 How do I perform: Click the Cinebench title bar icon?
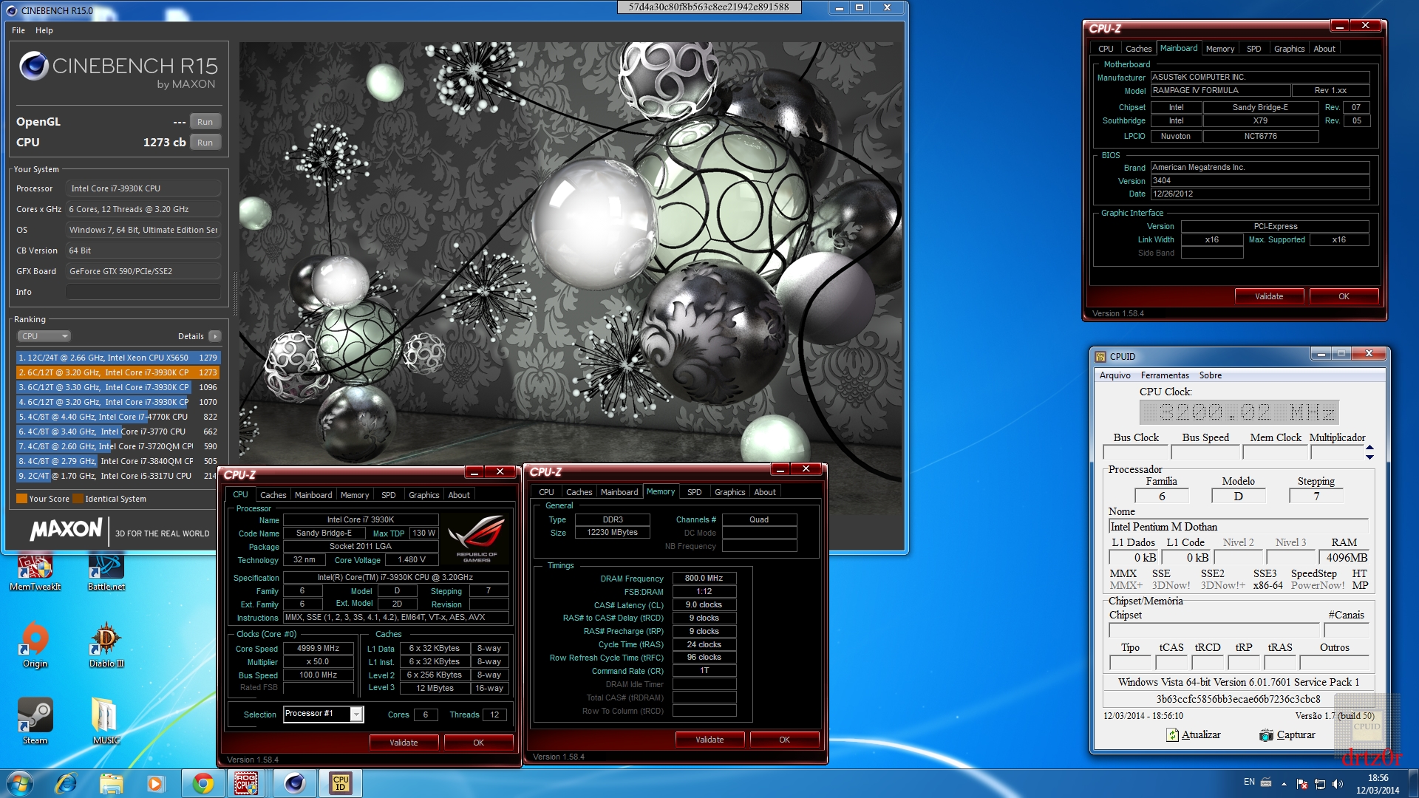tap(11, 10)
